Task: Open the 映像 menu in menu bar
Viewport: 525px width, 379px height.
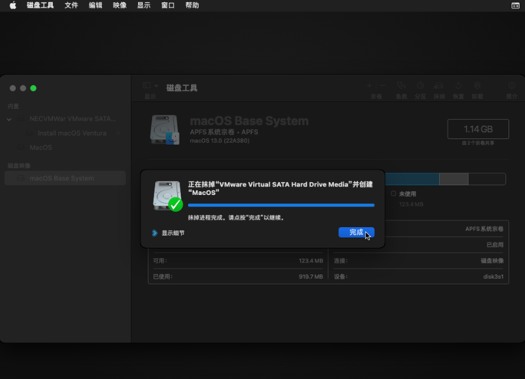Action: coord(120,5)
